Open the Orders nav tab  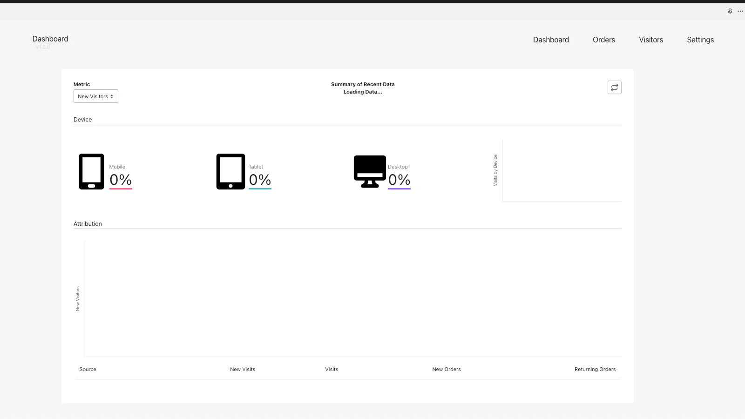[x=604, y=40]
